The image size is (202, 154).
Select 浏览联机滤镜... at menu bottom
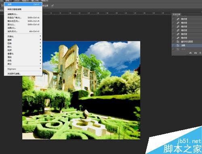(23, 74)
